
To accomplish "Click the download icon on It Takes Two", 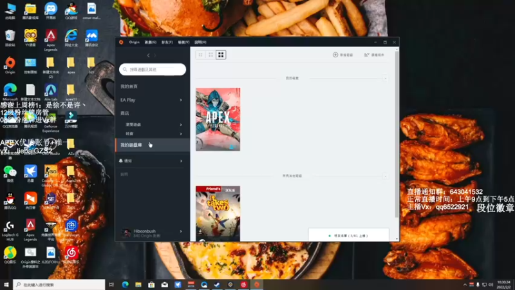I will (200, 231).
